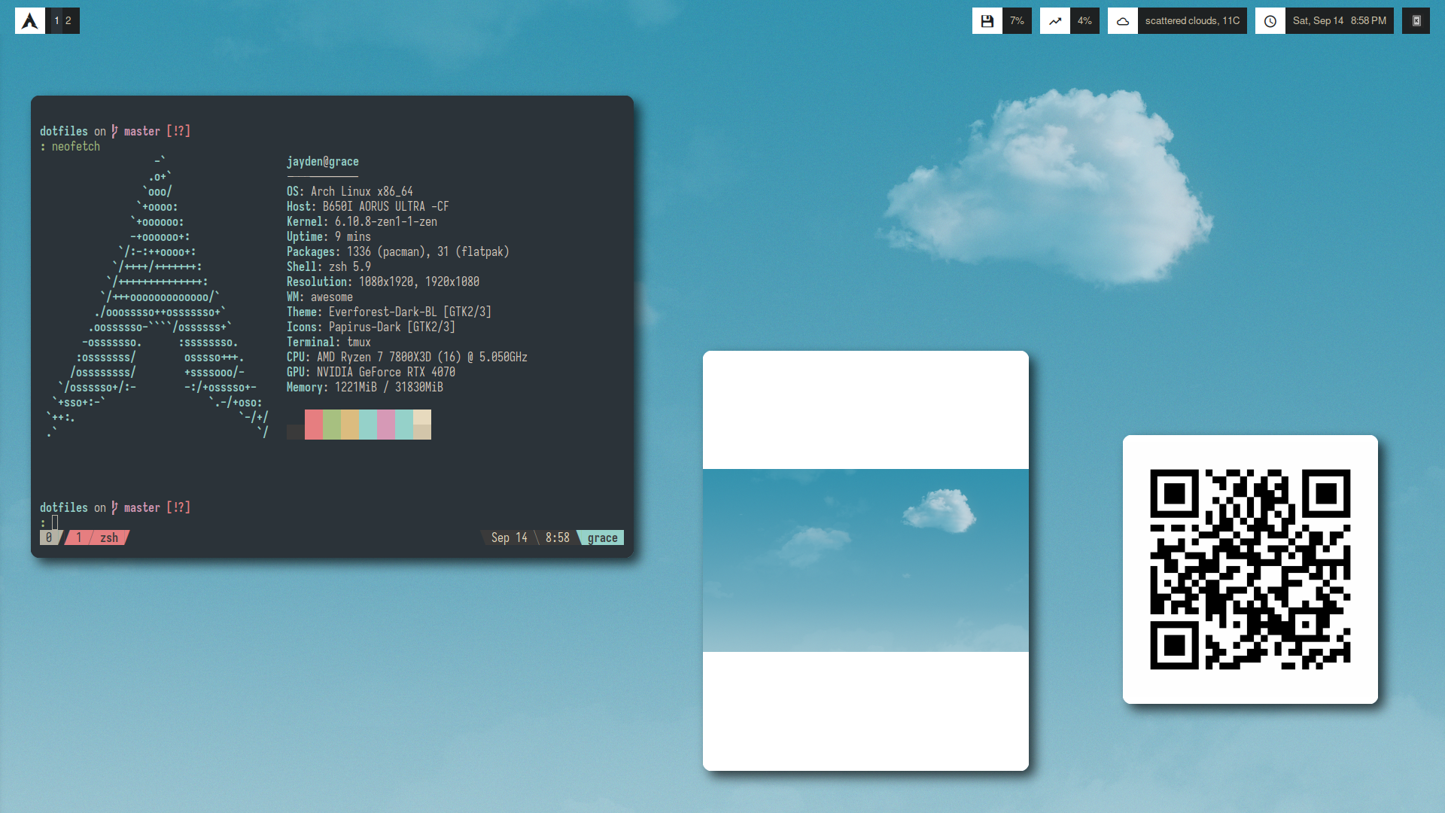
Task: Click the scattered clouds weather text
Action: coord(1192,21)
